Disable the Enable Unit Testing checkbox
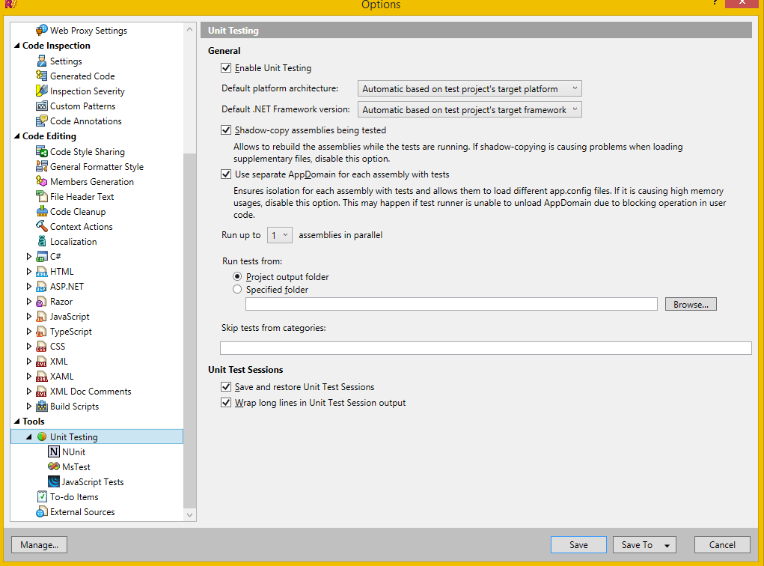Image resolution: width=764 pixels, height=566 pixels. pos(226,68)
